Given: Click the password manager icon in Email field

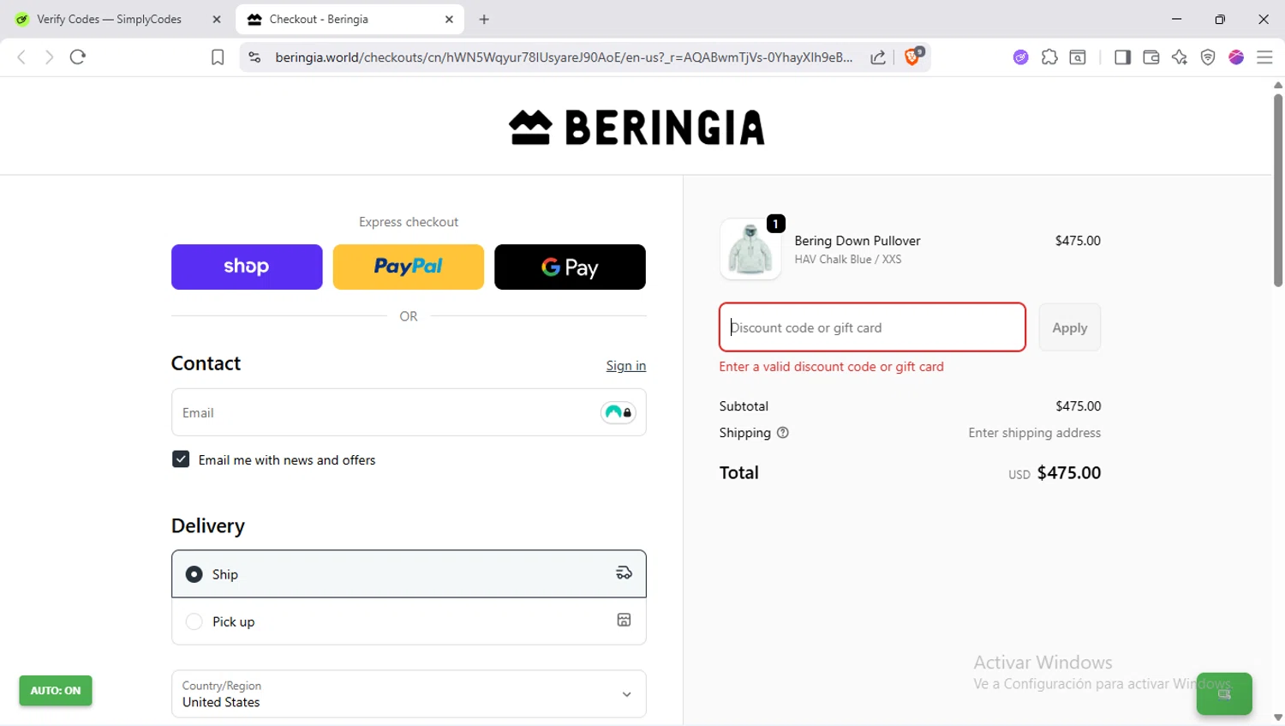Looking at the screenshot, I should point(618,412).
